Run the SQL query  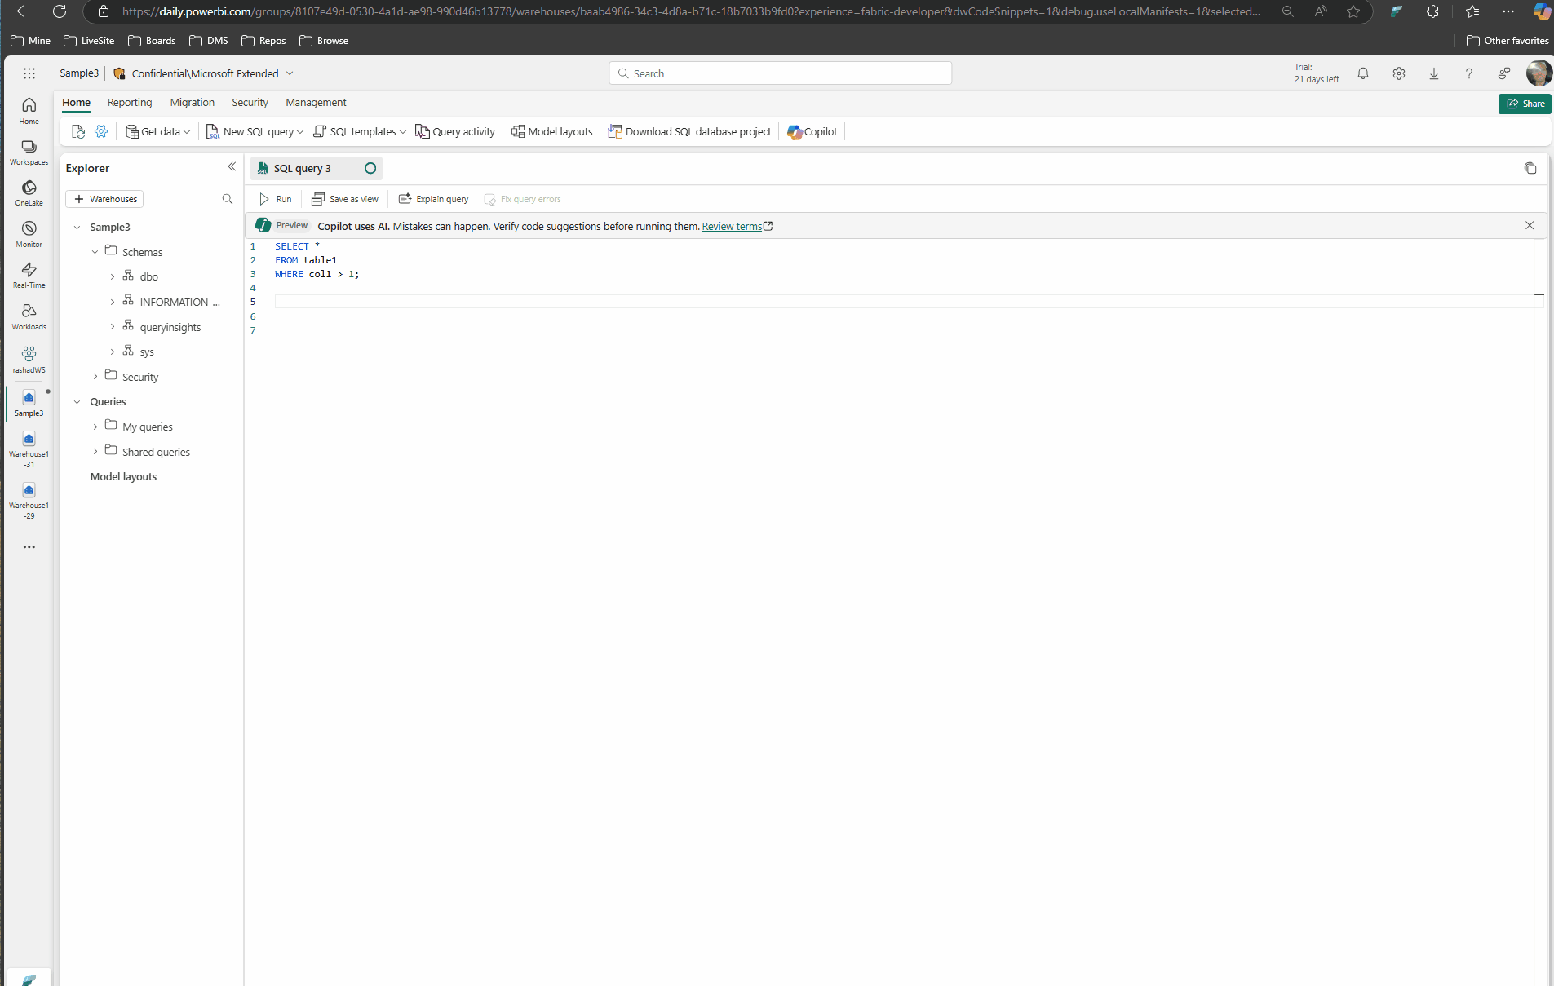point(275,199)
